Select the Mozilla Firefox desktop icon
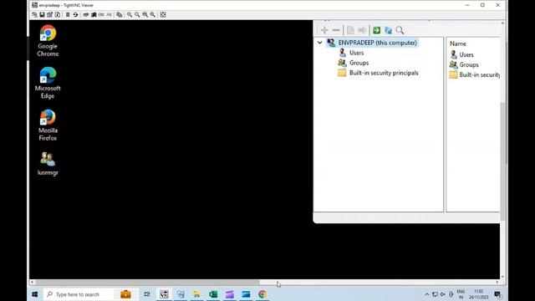 tap(48, 125)
